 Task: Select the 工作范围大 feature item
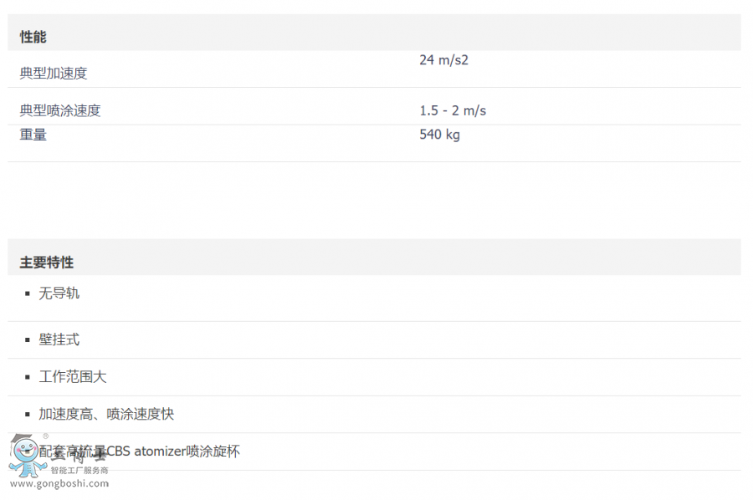click(73, 377)
